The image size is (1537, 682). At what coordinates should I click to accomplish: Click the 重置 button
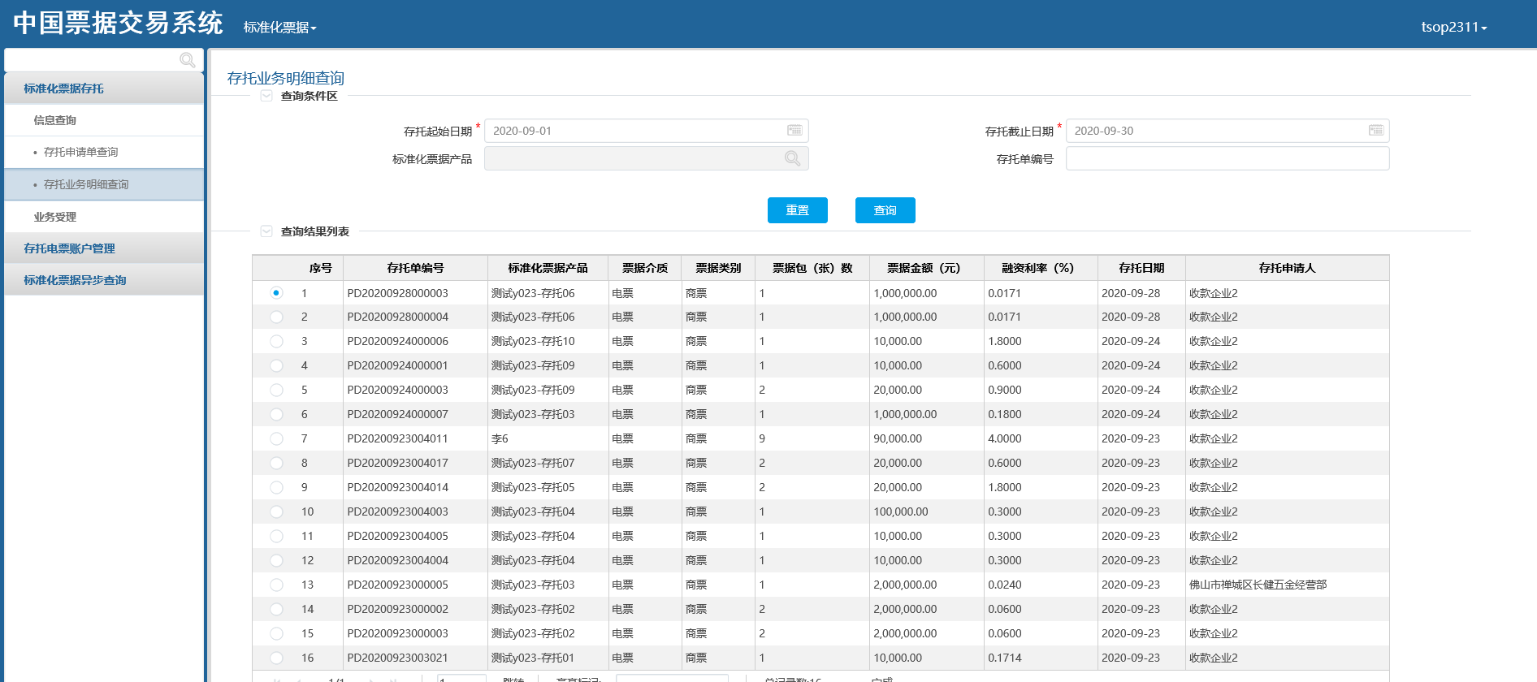click(798, 210)
